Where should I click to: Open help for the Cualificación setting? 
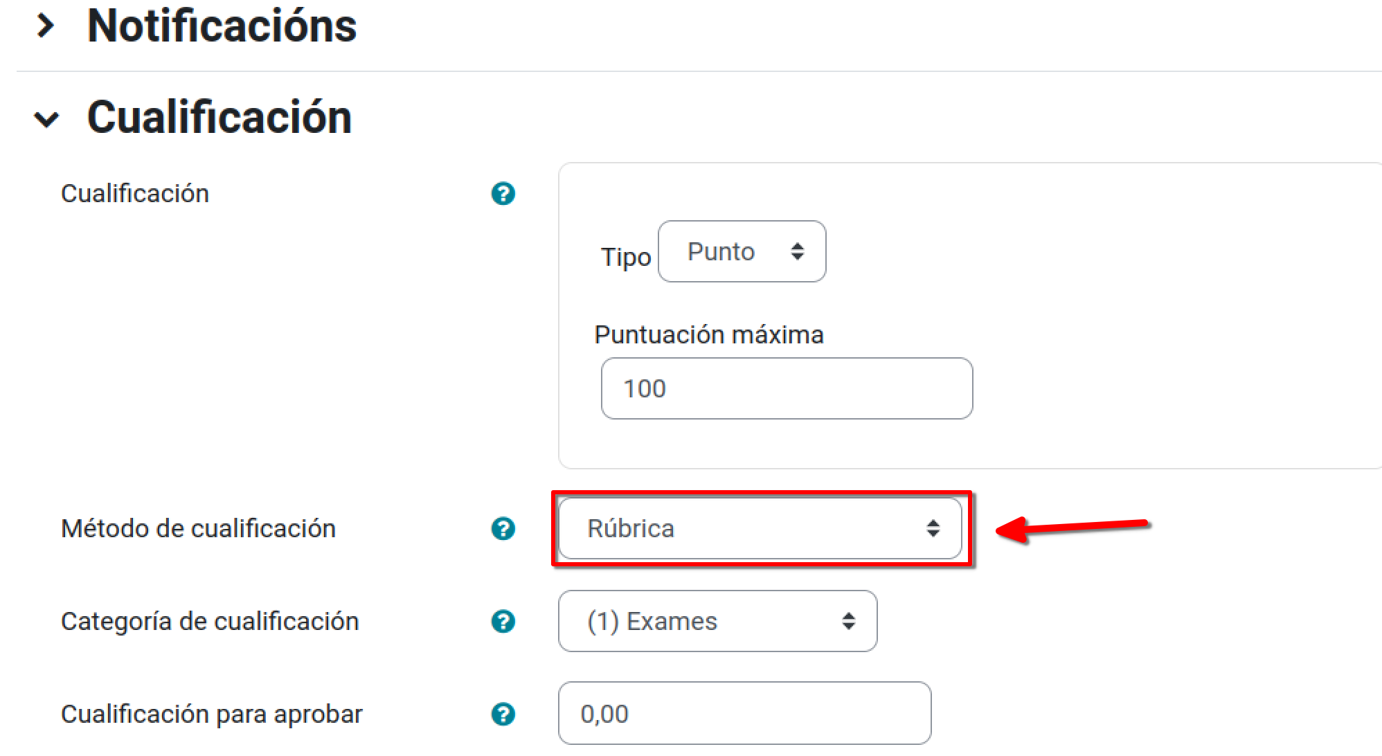[x=504, y=194]
